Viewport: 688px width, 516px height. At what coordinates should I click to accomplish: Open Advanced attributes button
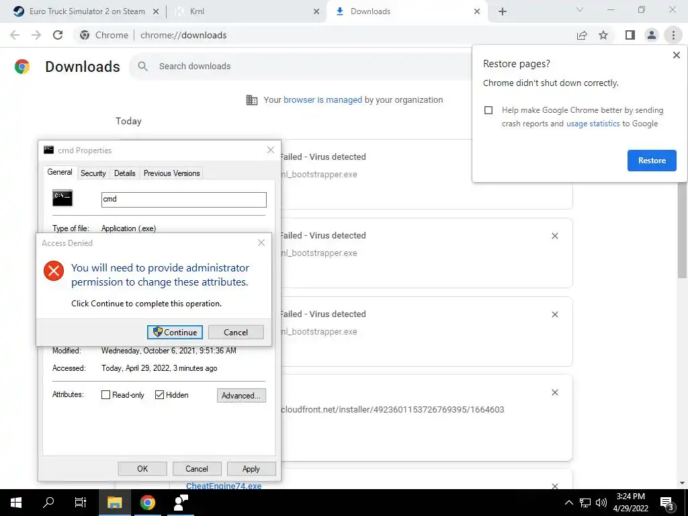[241, 395]
